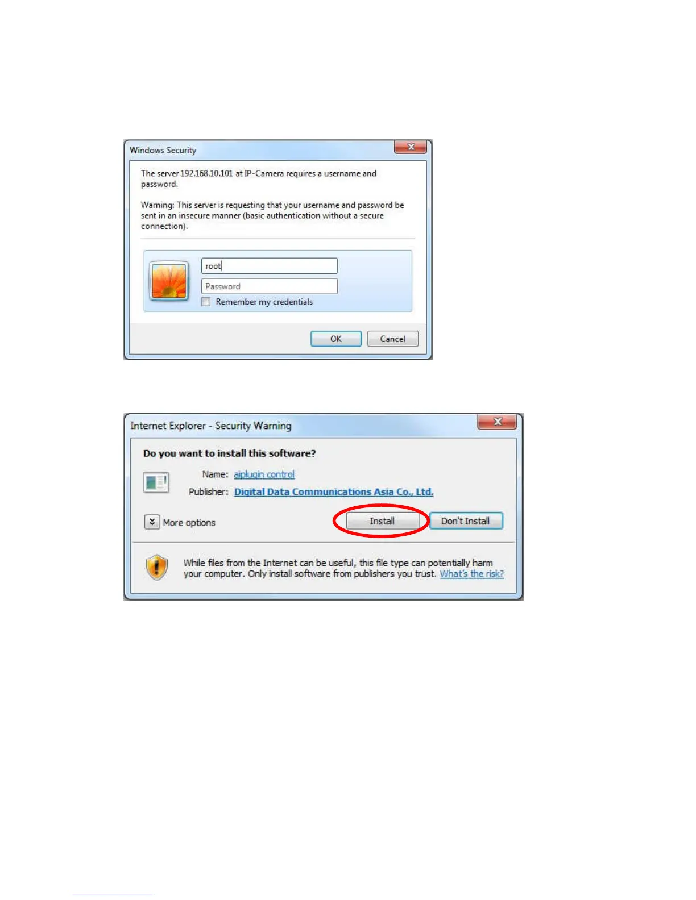Focus the Password input field
The height and width of the screenshot is (900, 696).
(x=270, y=286)
